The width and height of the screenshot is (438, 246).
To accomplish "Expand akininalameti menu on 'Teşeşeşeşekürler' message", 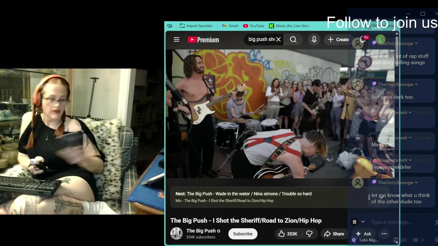I will pos(410,160).
